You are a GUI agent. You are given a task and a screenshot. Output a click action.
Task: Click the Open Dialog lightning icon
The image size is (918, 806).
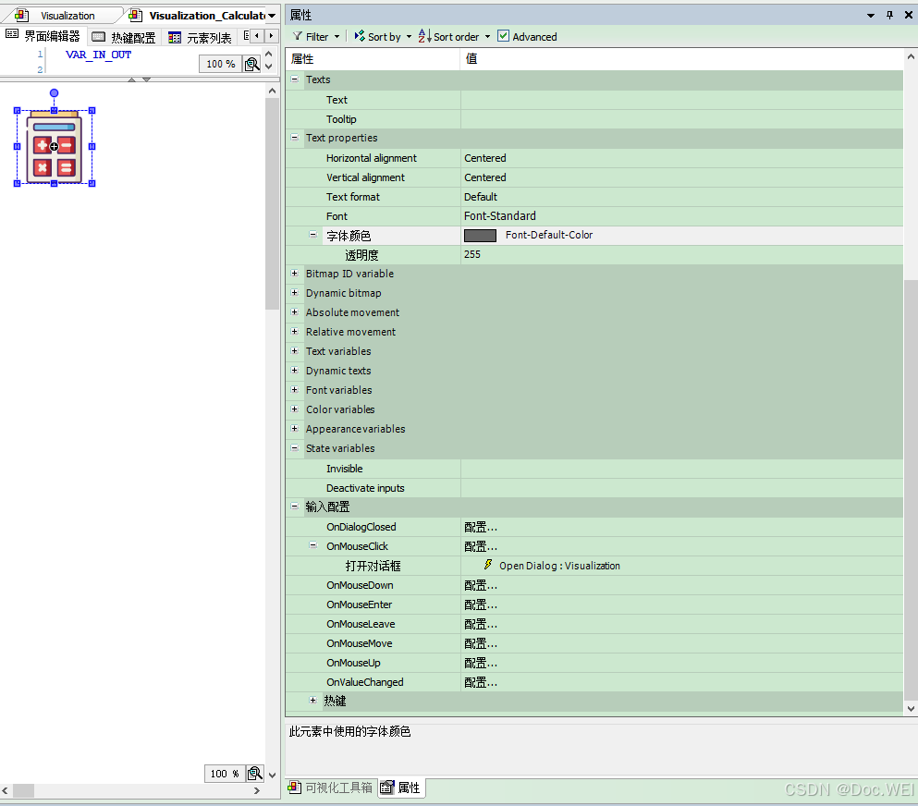pos(488,564)
